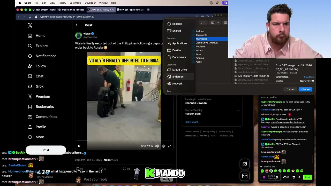Click the blue Choose button
This screenshot has width=331, height=186.
(305, 89)
